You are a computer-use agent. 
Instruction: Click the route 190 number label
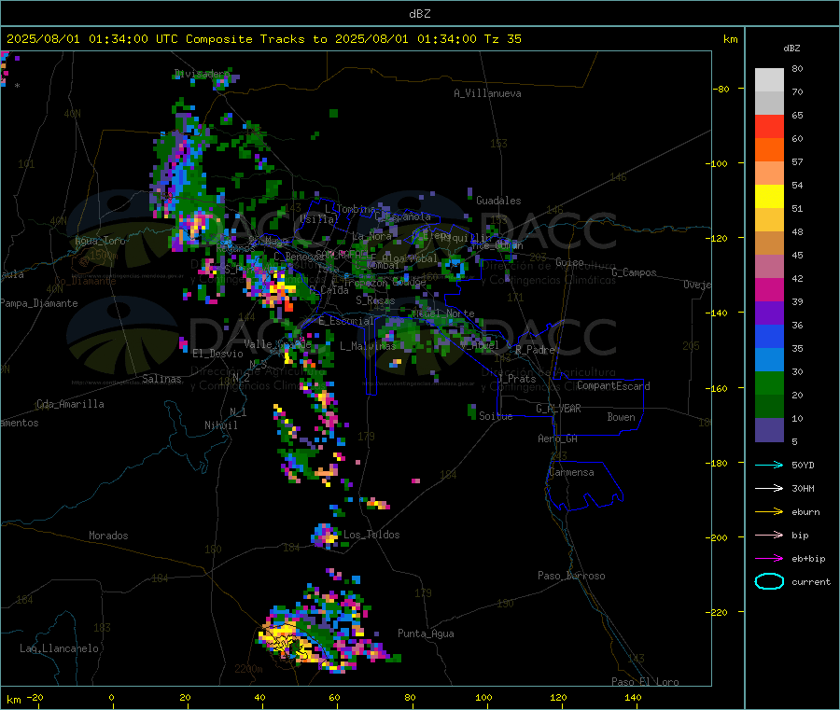505,604
